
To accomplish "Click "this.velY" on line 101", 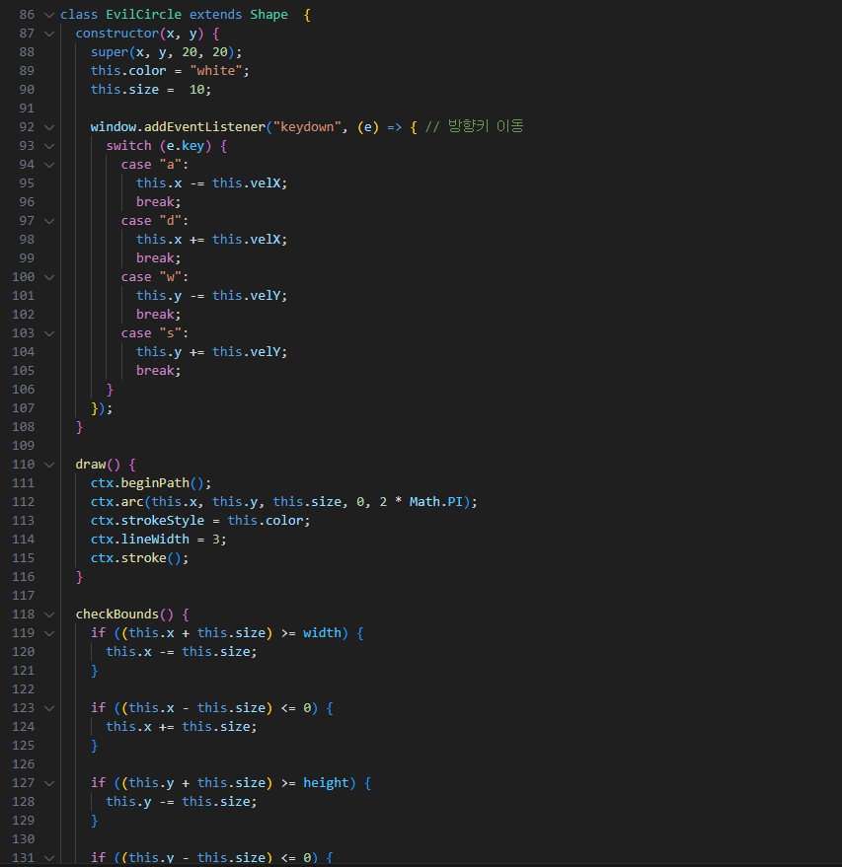I will click(246, 296).
